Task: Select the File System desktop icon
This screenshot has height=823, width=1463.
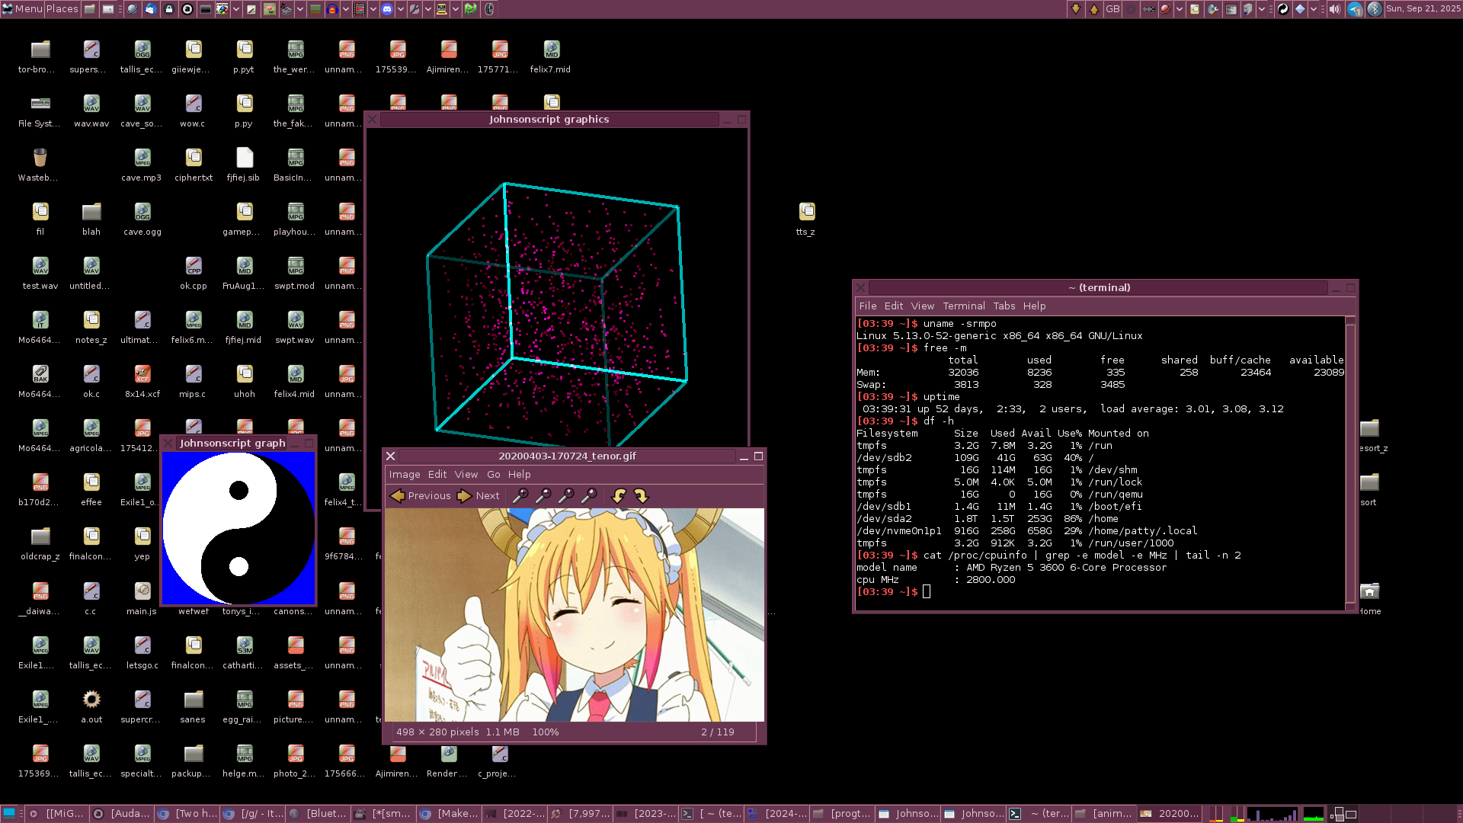Action: 40,111
